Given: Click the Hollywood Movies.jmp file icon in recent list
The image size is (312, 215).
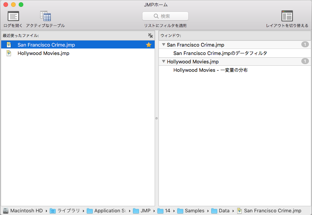Looking at the screenshot, I should 9,53.
